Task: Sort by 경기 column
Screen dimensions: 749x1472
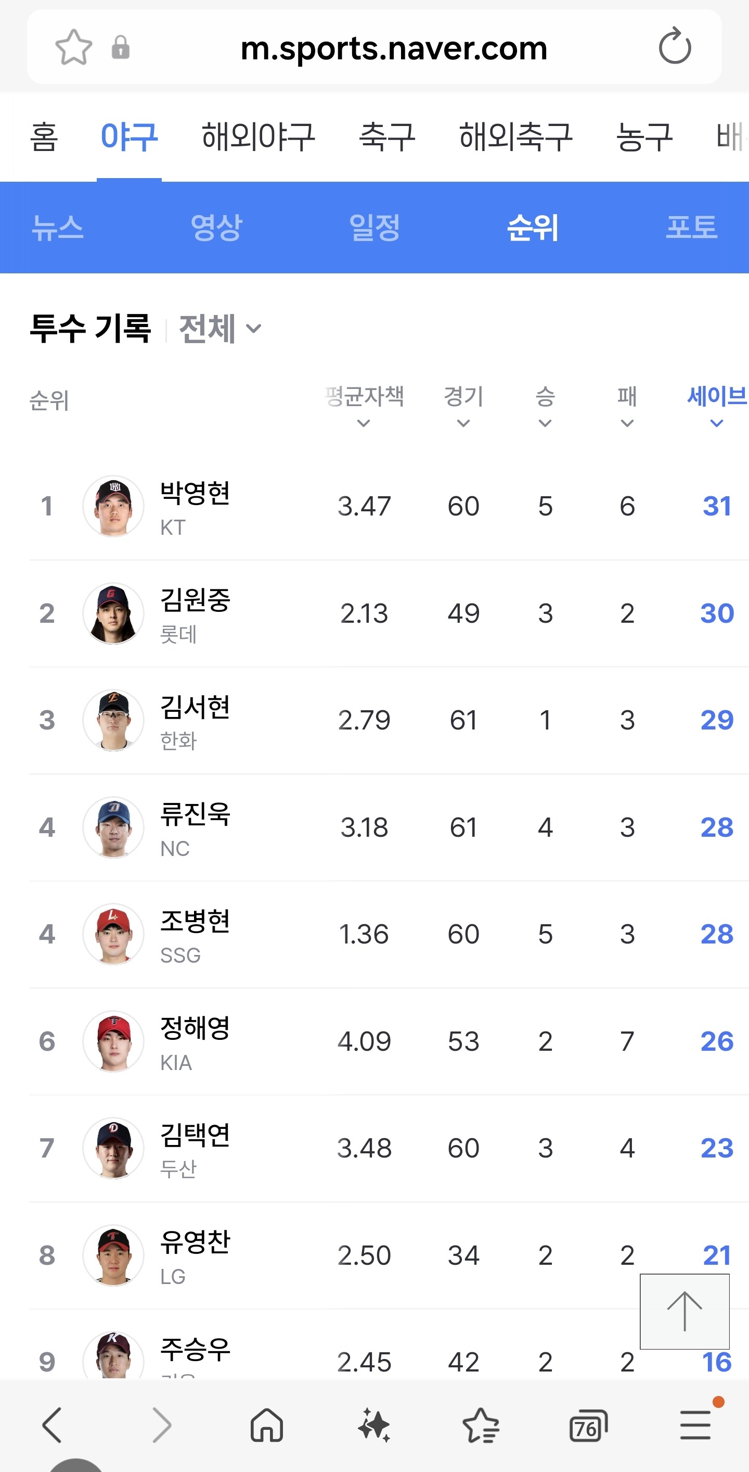Action: coord(463,406)
